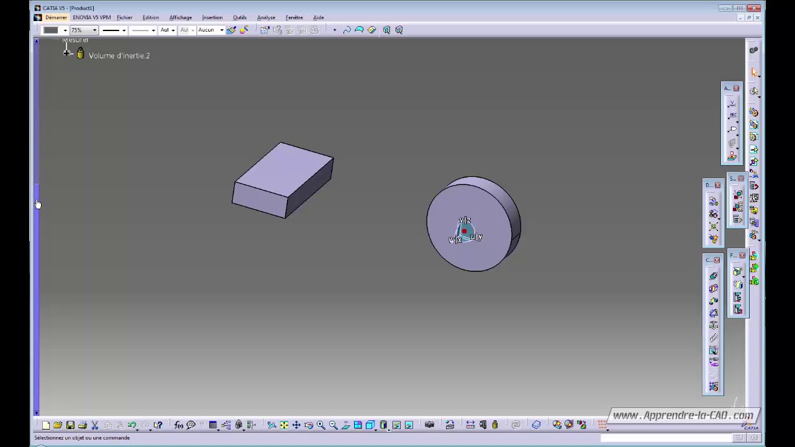The width and height of the screenshot is (795, 447).
Task: Activate the Pan view tool
Action: tap(296, 425)
